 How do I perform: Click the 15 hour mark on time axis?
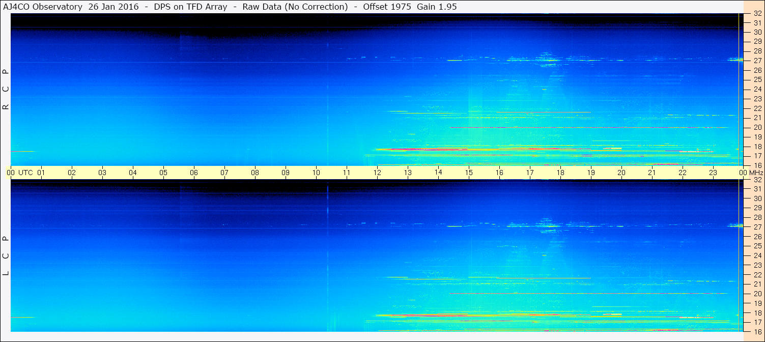(469, 173)
